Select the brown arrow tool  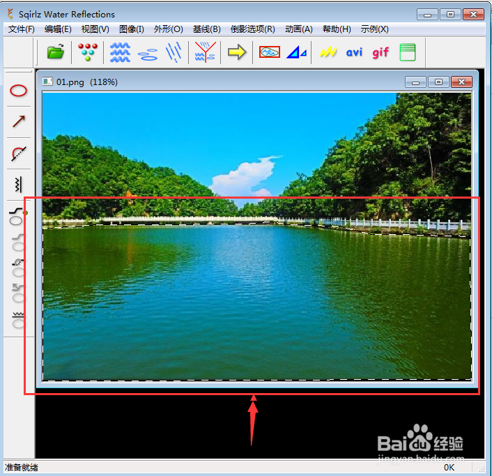(19, 122)
